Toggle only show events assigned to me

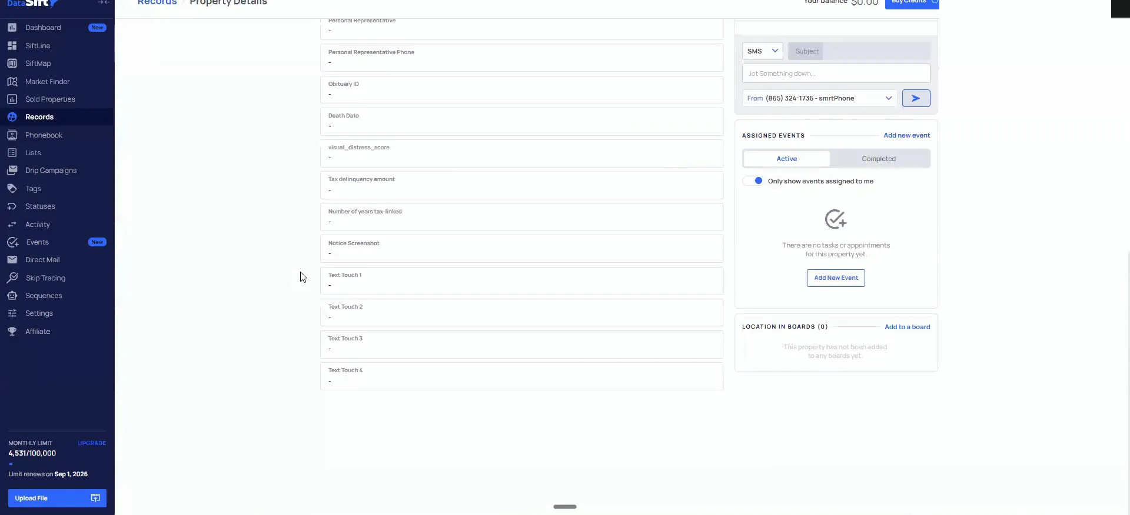click(753, 181)
